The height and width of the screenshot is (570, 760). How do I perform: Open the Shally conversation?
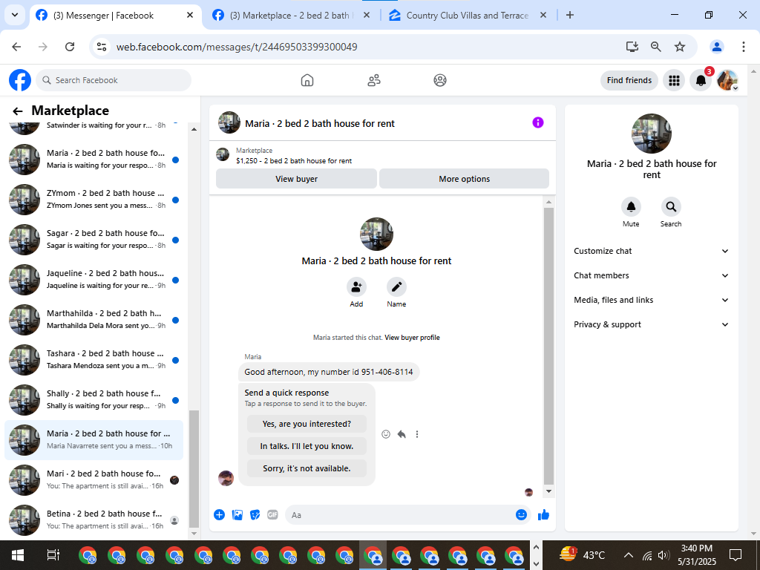tap(94, 400)
